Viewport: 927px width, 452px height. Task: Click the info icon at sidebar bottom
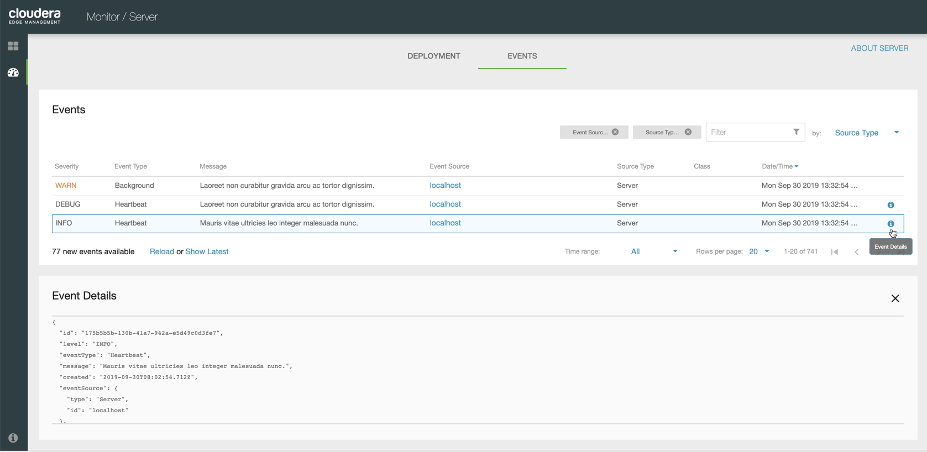click(13, 438)
